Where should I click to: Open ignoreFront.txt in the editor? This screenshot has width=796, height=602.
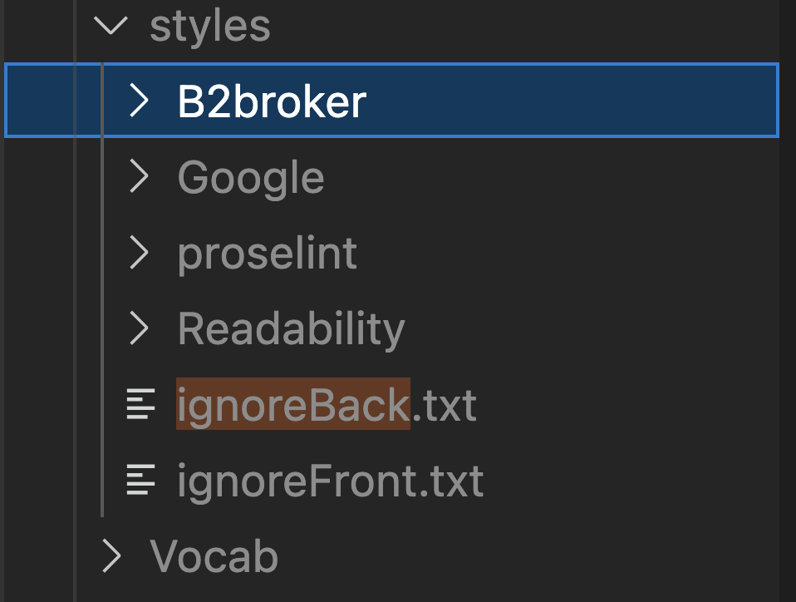click(x=330, y=481)
